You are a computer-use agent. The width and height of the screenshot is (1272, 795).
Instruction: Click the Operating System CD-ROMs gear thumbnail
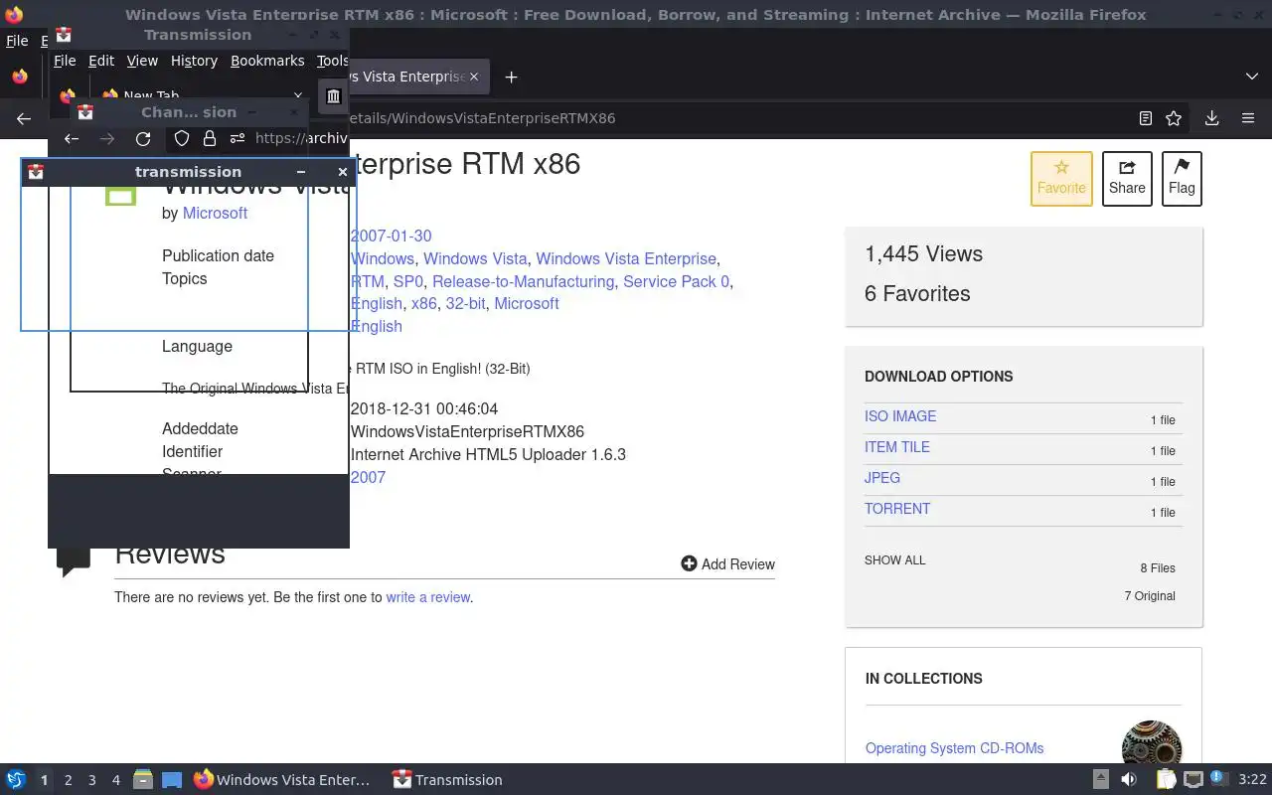pos(1151,743)
